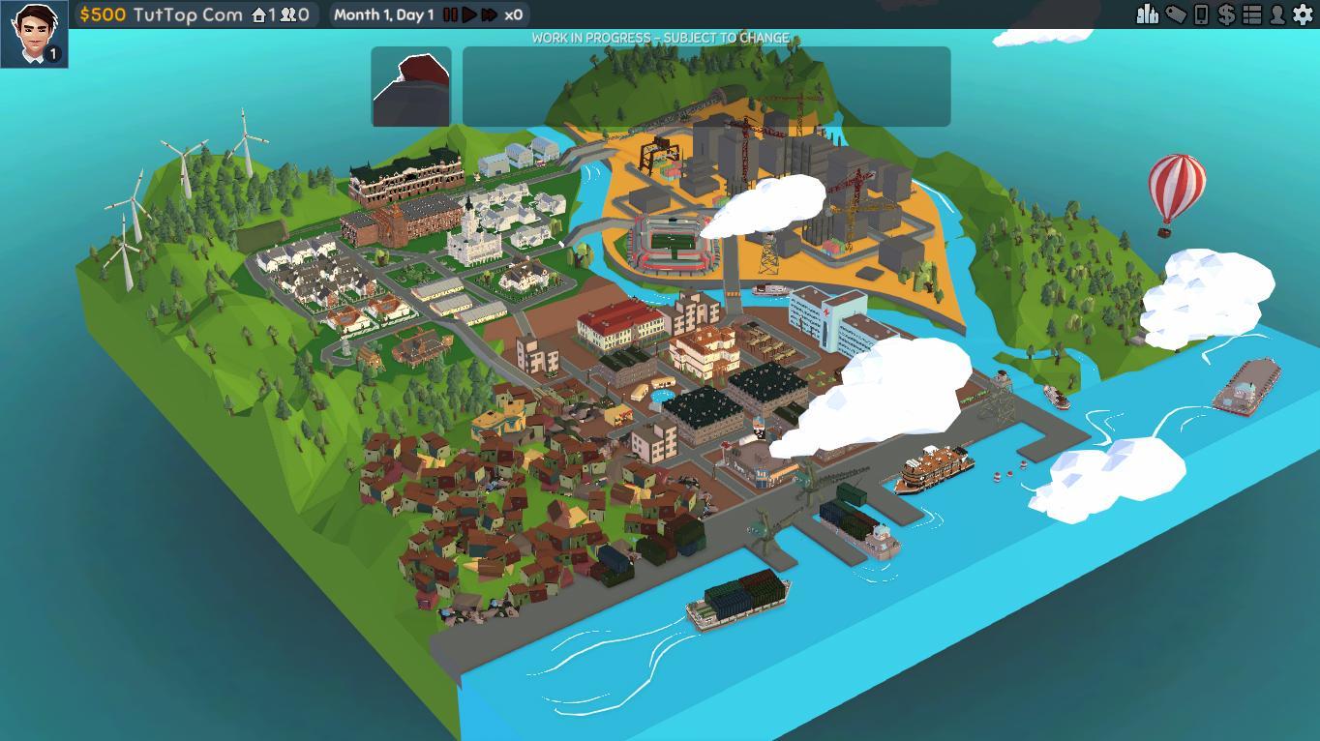The width and height of the screenshot is (1320, 741).
Task: Enable fast-forward game speed
Action: tap(490, 15)
